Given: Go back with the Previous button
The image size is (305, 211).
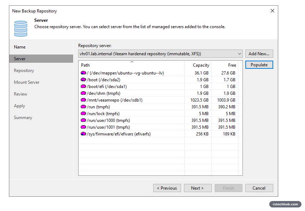Looking at the screenshot, I should 167,188.
